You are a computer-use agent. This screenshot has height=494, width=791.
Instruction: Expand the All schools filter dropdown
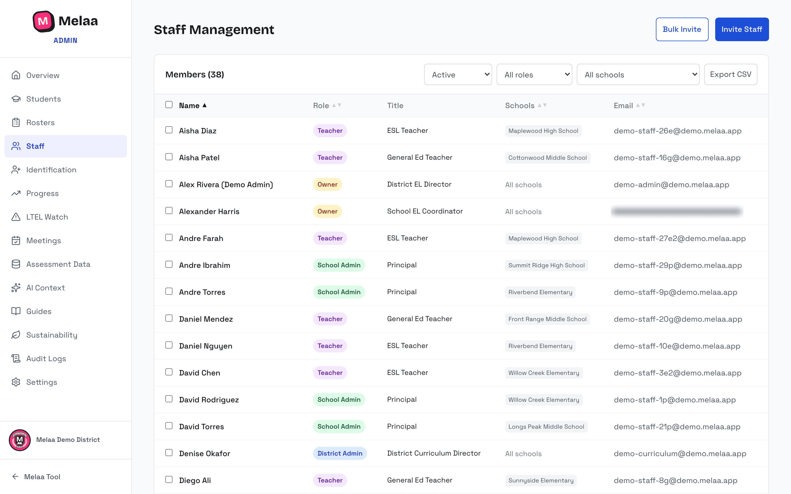(x=638, y=74)
